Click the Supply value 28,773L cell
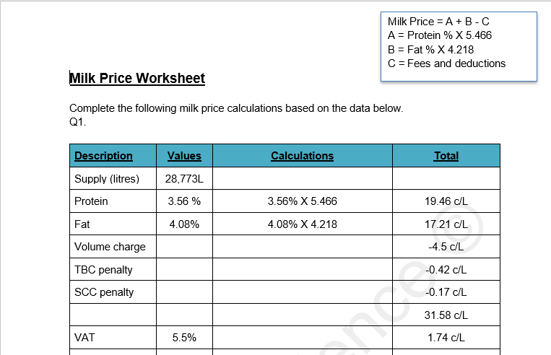This screenshot has height=355, width=551. tap(184, 179)
